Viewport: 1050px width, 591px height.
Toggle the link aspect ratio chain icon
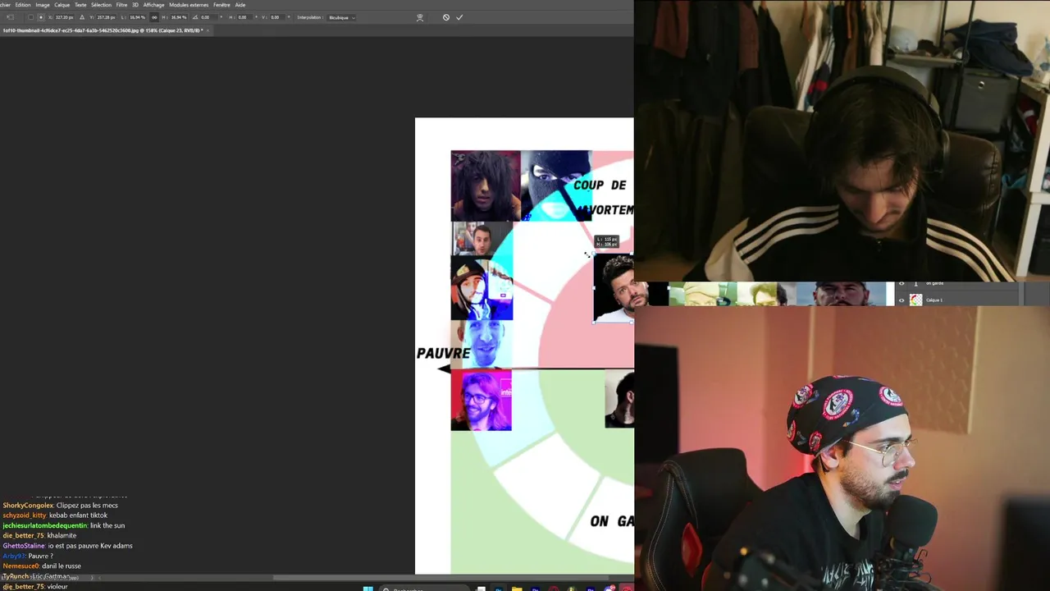click(x=154, y=17)
